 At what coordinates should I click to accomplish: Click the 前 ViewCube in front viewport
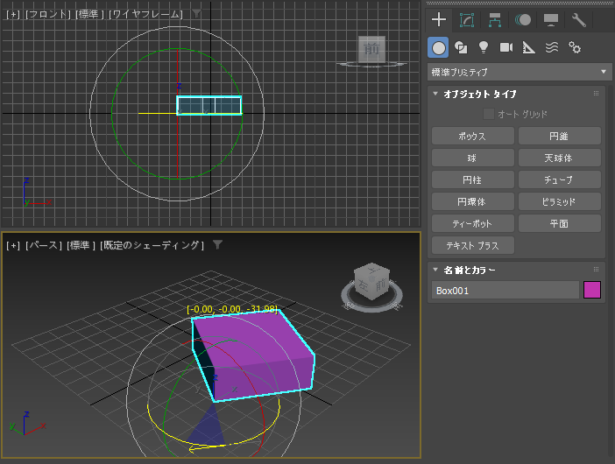(371, 49)
